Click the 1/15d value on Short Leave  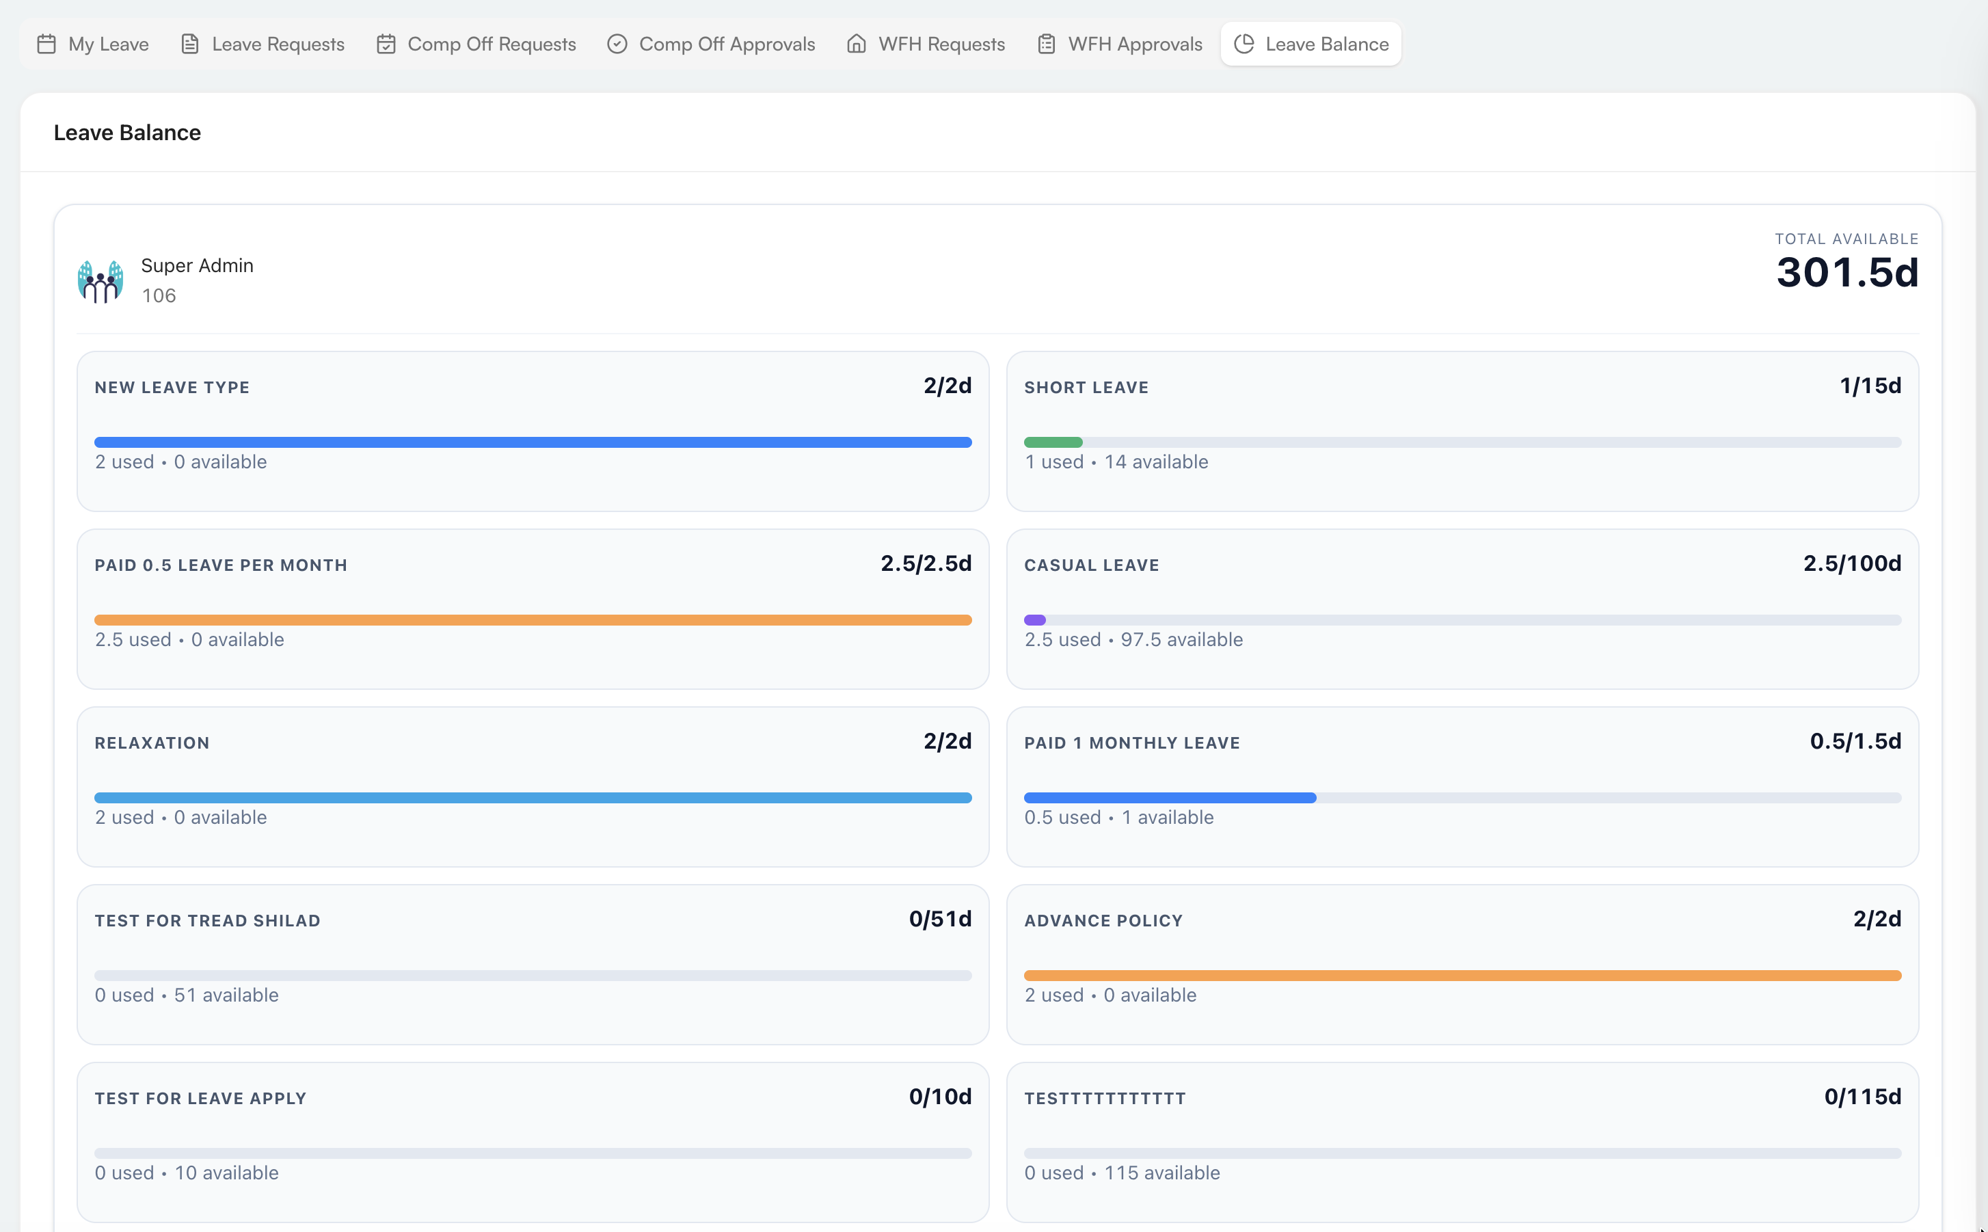1870,386
